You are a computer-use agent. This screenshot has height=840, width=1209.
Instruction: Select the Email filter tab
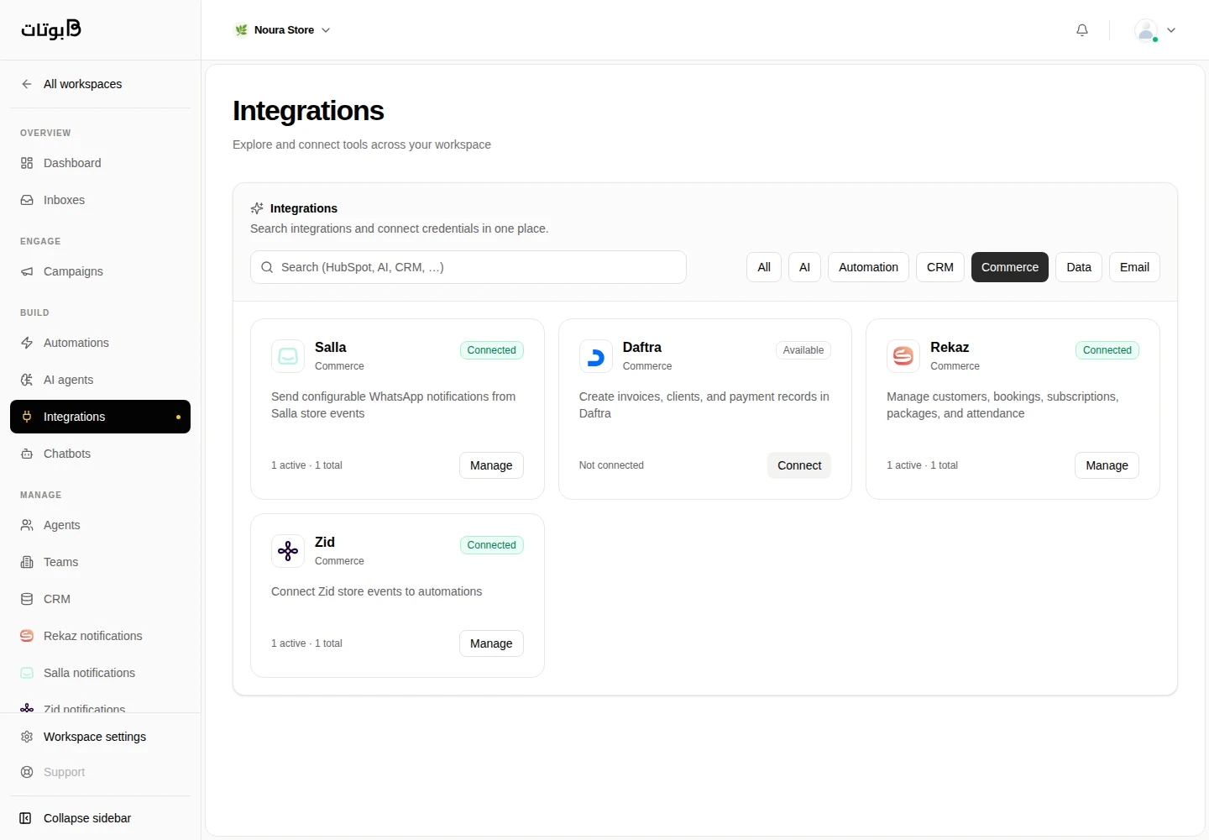pos(1134,267)
